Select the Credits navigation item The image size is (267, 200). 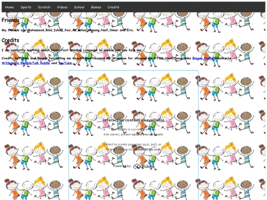[113, 7]
